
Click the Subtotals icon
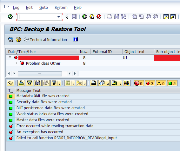[79, 83]
